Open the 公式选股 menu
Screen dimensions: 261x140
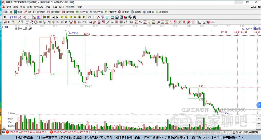38,7
